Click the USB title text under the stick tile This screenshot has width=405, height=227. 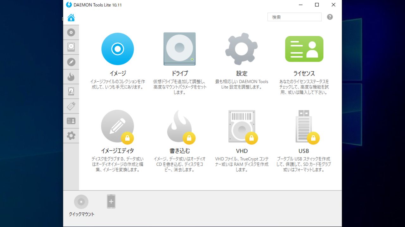tap(304, 151)
